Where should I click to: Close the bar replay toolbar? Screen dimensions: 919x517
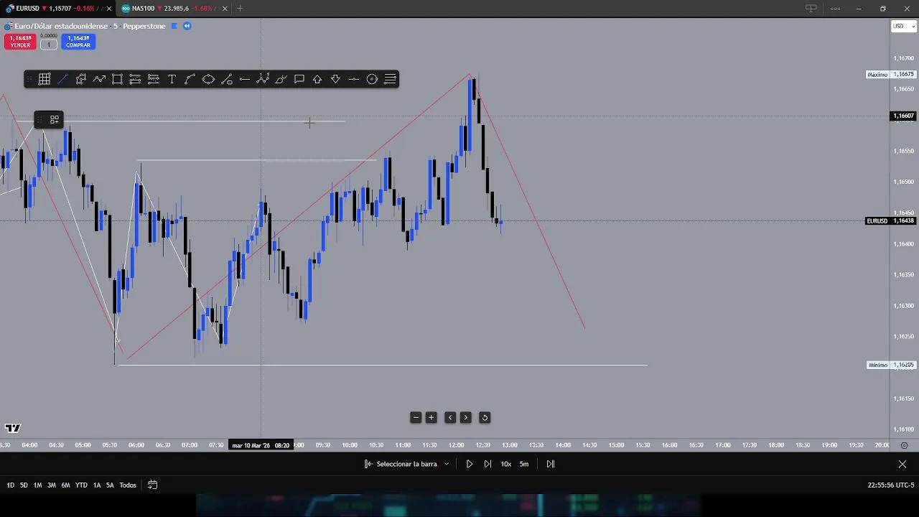coord(902,464)
